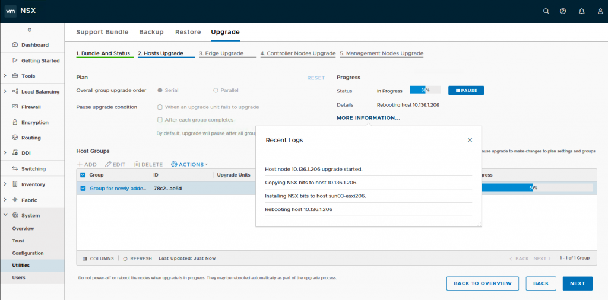Click the Load Balancing icon

pos(15,92)
